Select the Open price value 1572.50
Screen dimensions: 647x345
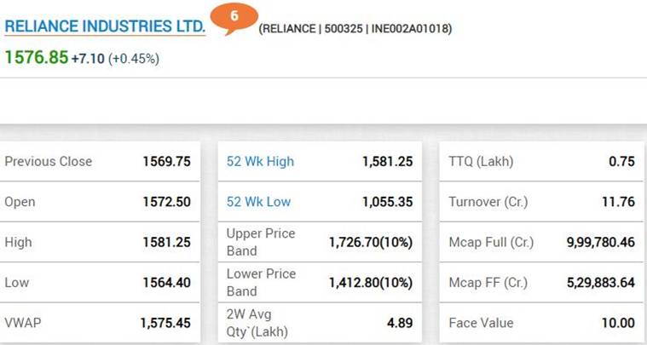166,202
